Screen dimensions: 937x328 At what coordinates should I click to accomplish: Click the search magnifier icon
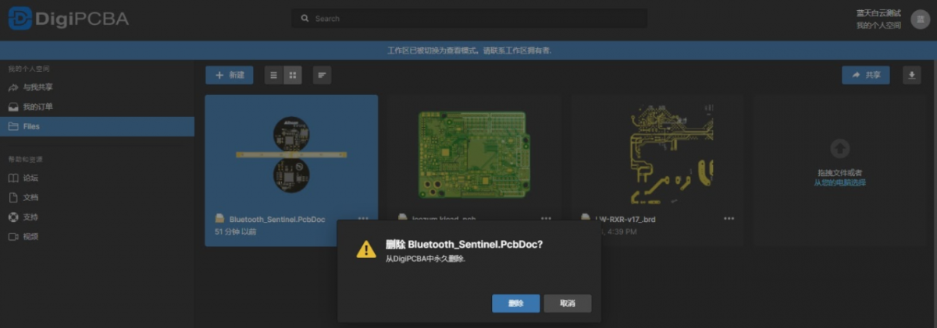[305, 18]
